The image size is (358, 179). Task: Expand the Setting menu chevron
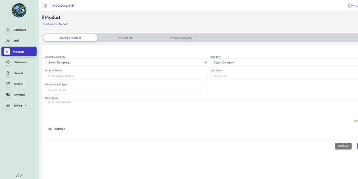pyautogui.click(x=26, y=106)
